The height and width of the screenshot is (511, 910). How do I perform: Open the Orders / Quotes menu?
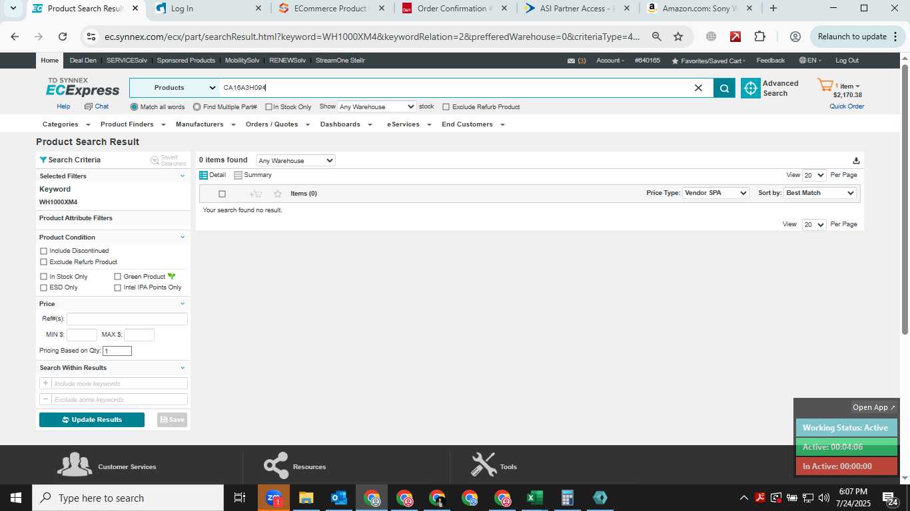[x=277, y=124]
